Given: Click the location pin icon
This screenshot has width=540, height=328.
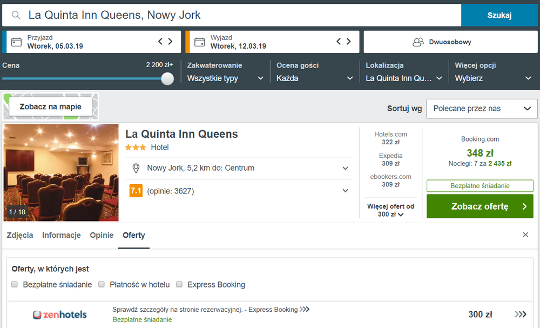Looking at the screenshot, I should [x=136, y=168].
